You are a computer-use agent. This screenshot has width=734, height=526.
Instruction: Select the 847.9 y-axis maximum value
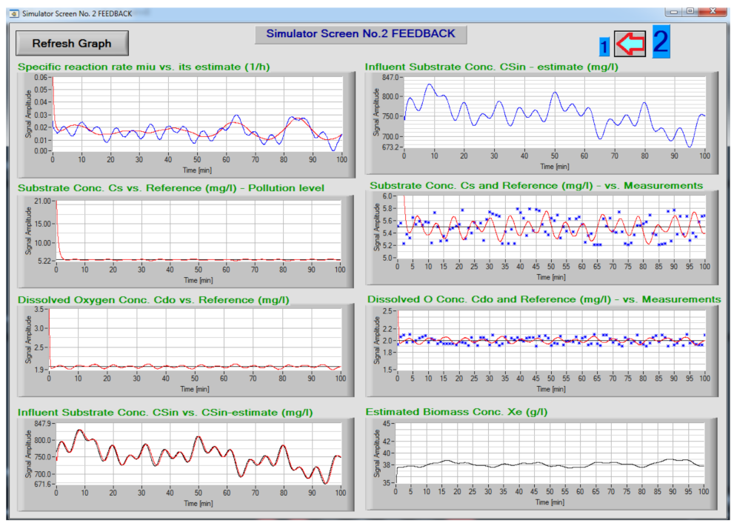pos(43,424)
